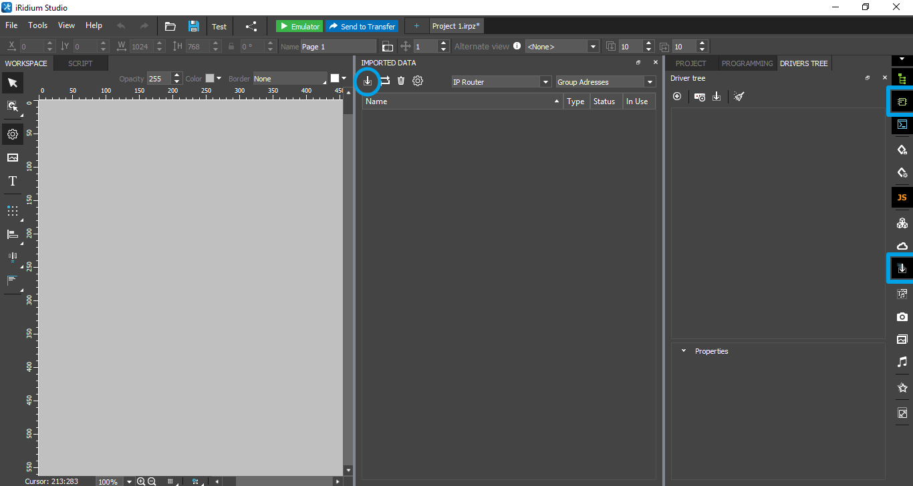This screenshot has width=913, height=486.
Task: Click the Send to Transfer button
Action: (x=362, y=25)
